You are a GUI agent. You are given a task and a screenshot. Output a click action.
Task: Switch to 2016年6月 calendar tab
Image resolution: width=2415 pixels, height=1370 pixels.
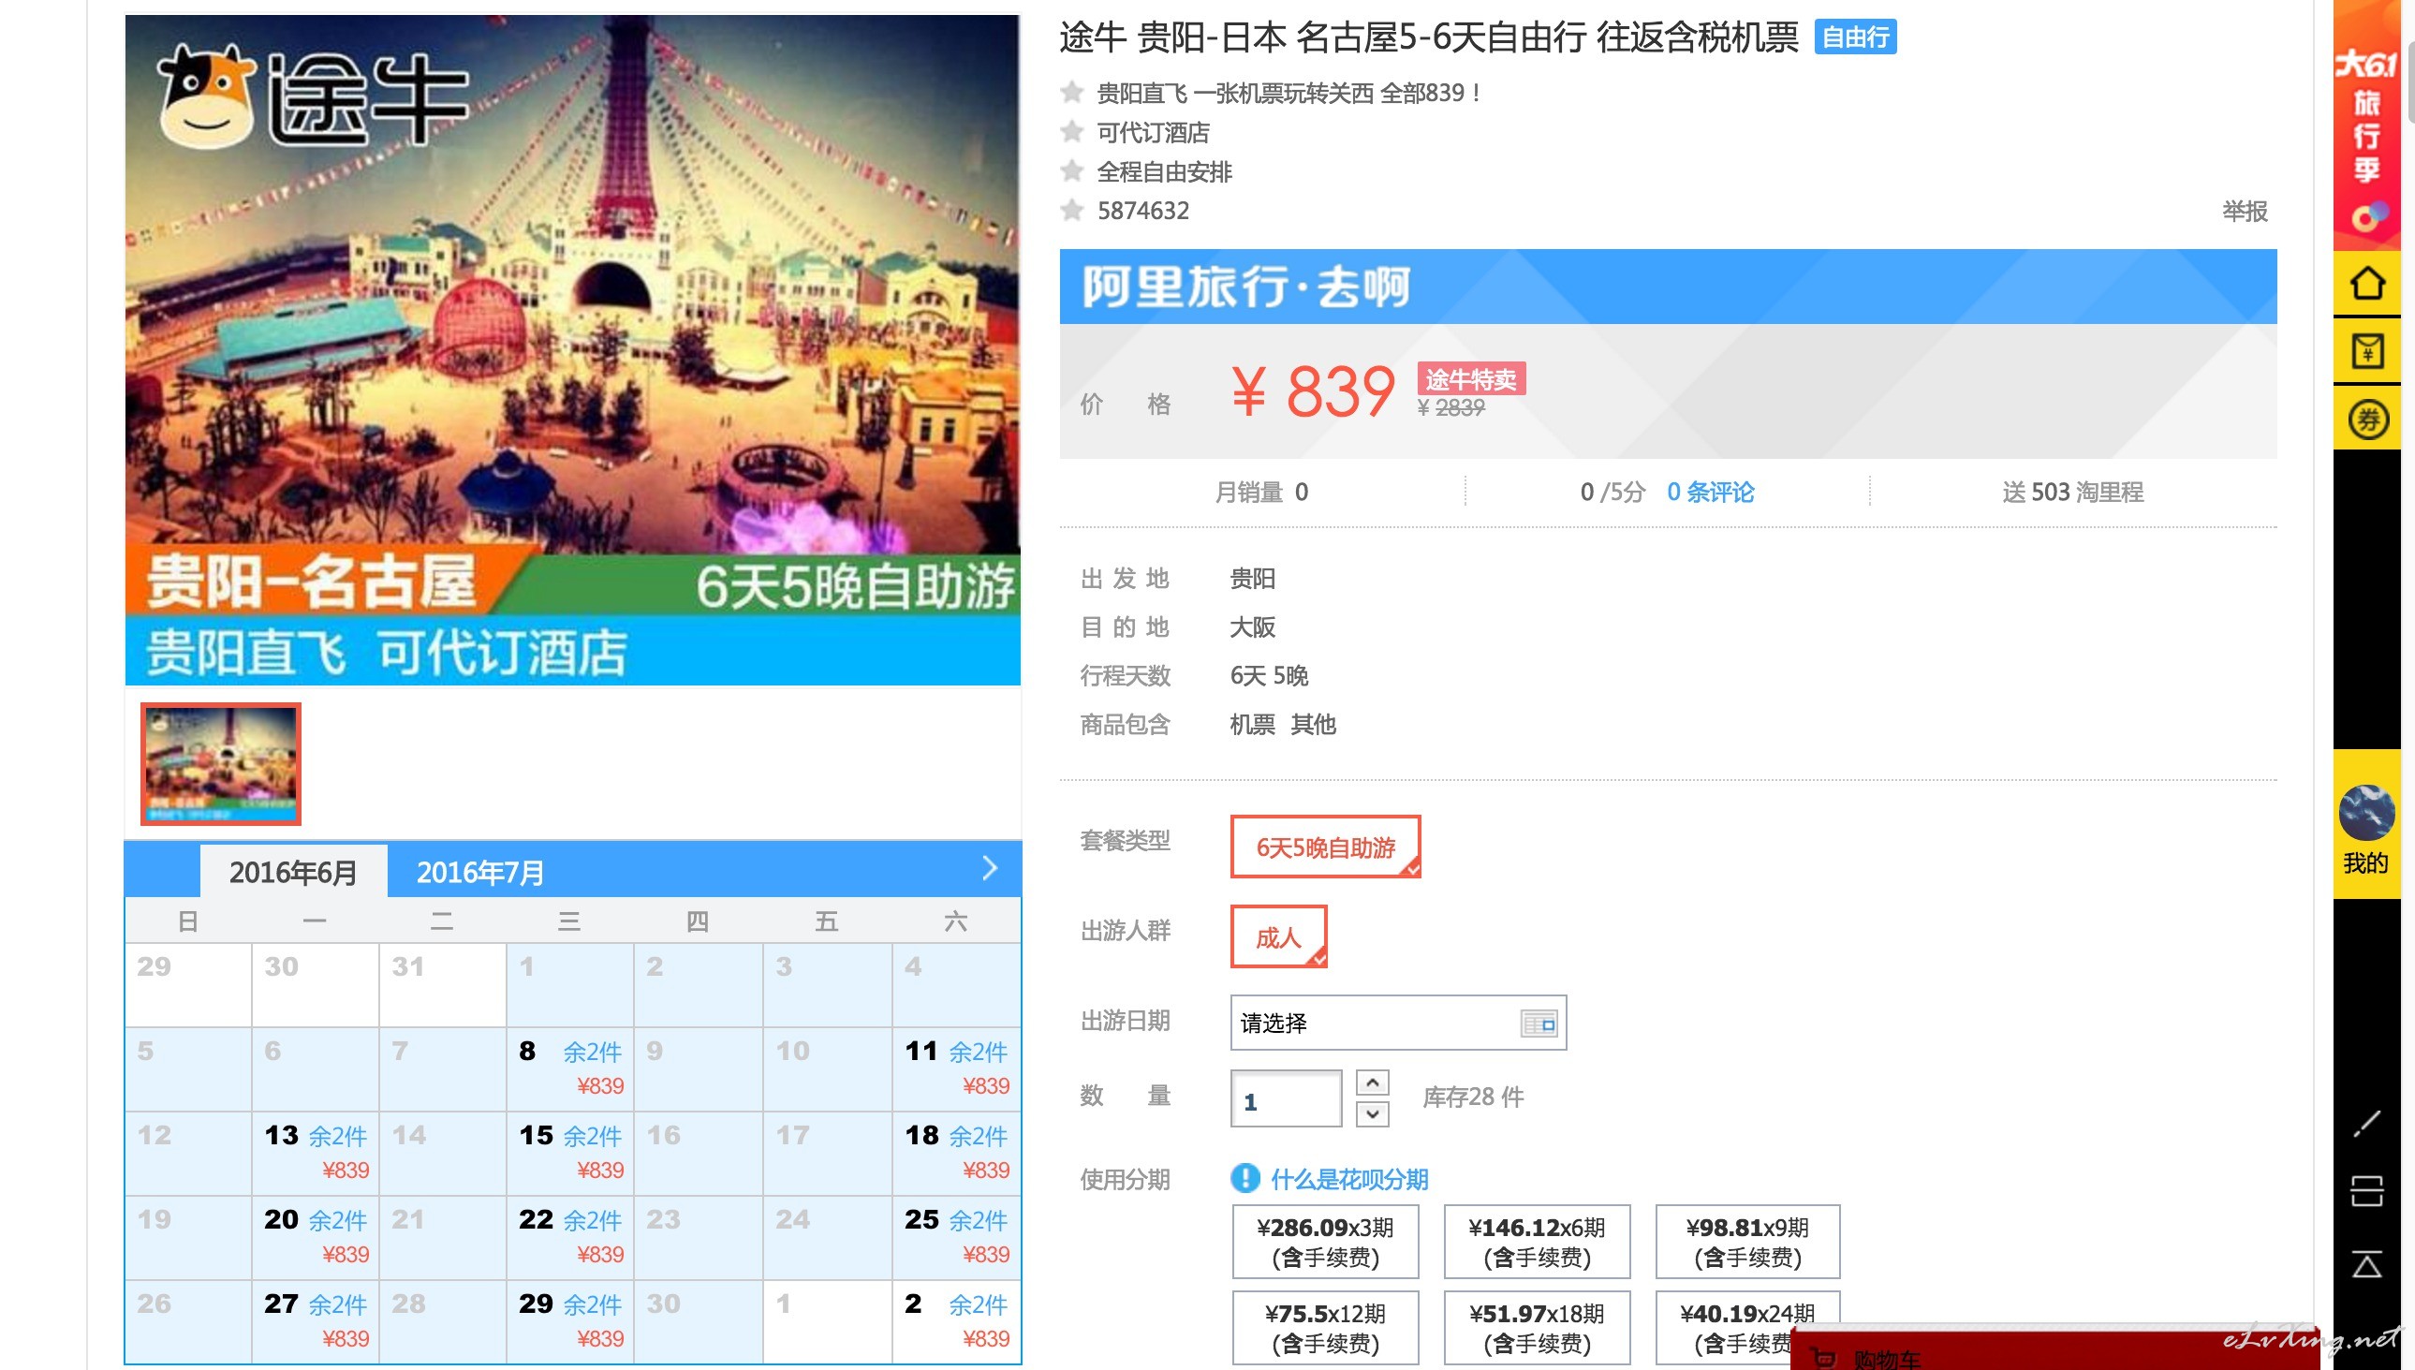tap(292, 871)
